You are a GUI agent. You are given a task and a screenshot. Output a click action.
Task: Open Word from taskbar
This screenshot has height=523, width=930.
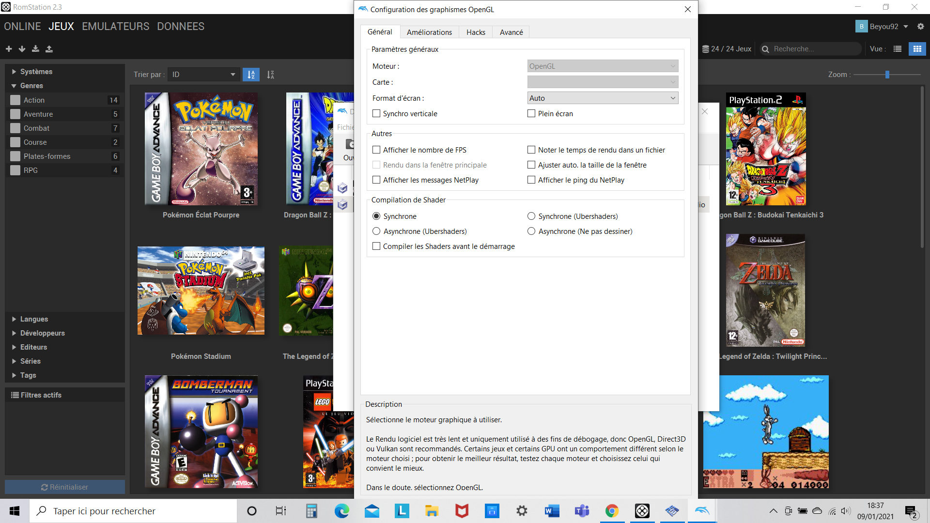pos(552,511)
